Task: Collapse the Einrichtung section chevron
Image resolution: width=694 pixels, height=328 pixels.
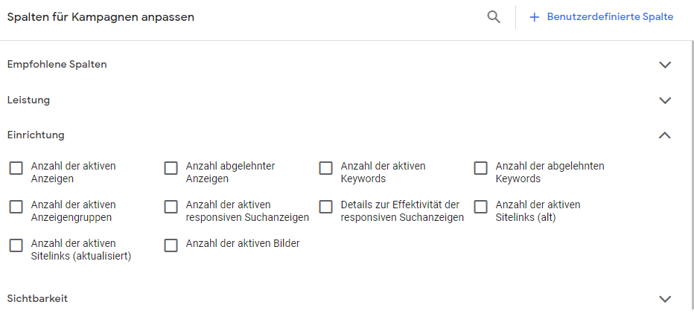Action: [x=665, y=135]
